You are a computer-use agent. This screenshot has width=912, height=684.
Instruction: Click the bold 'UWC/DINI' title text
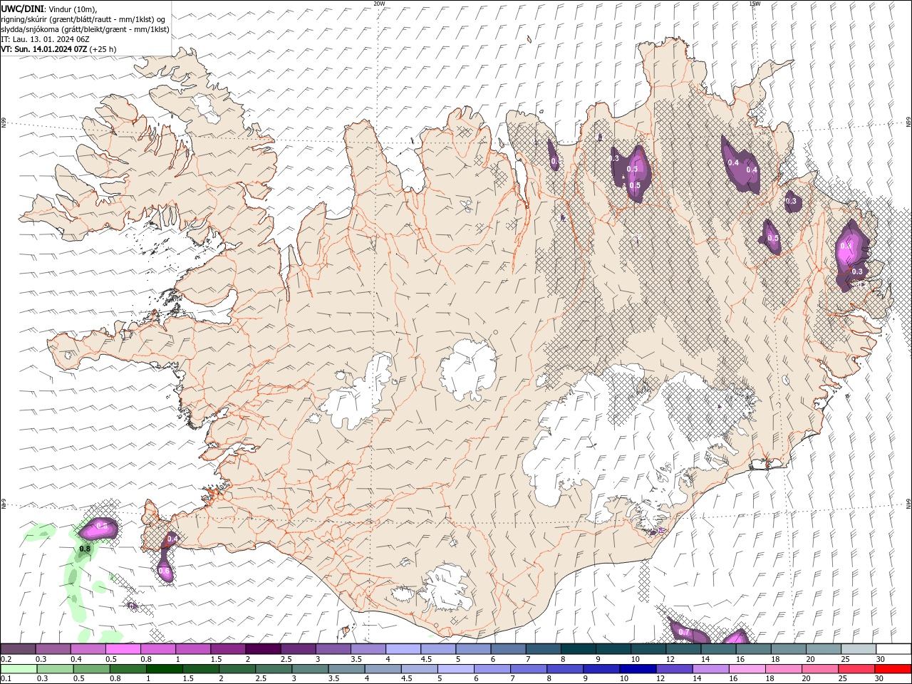click(22, 9)
